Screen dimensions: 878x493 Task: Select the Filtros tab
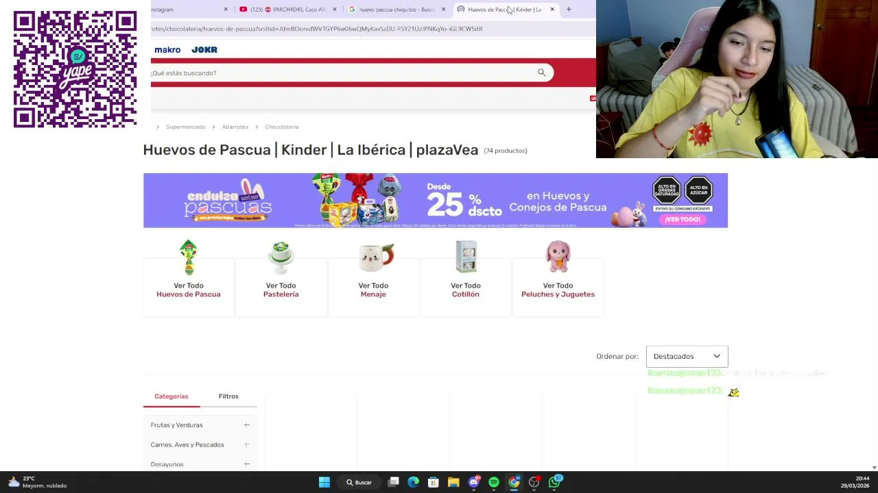click(x=228, y=396)
